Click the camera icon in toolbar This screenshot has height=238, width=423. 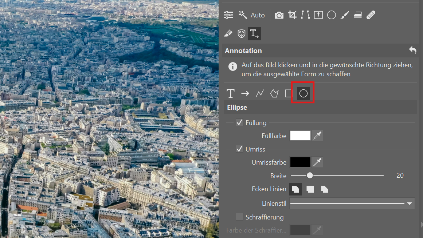tap(279, 15)
